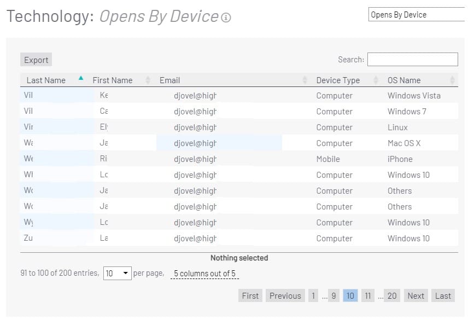The width and height of the screenshot is (468, 325).
Task: Go to the Previous page
Action: coord(285,296)
